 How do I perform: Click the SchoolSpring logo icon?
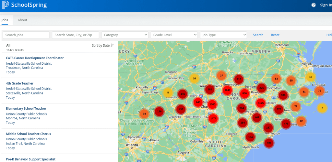(x=6, y=5)
